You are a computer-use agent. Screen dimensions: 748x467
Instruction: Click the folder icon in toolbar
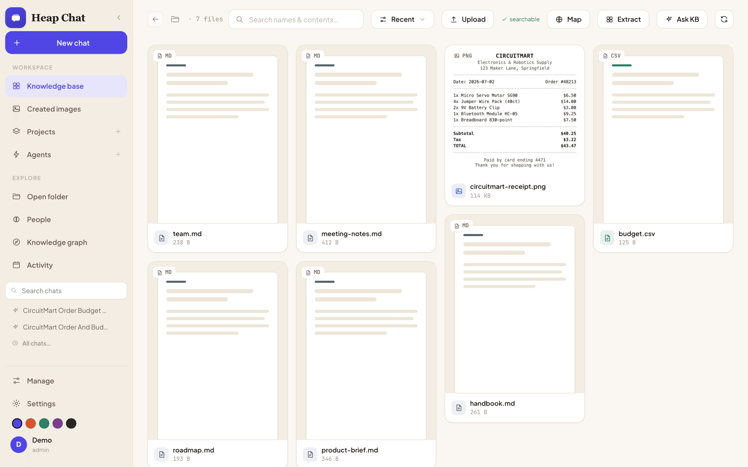tap(175, 19)
